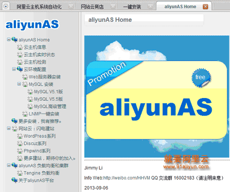Collapse the MySQL 安装 tree node
This screenshot has height=192, width=230.
click(19, 84)
